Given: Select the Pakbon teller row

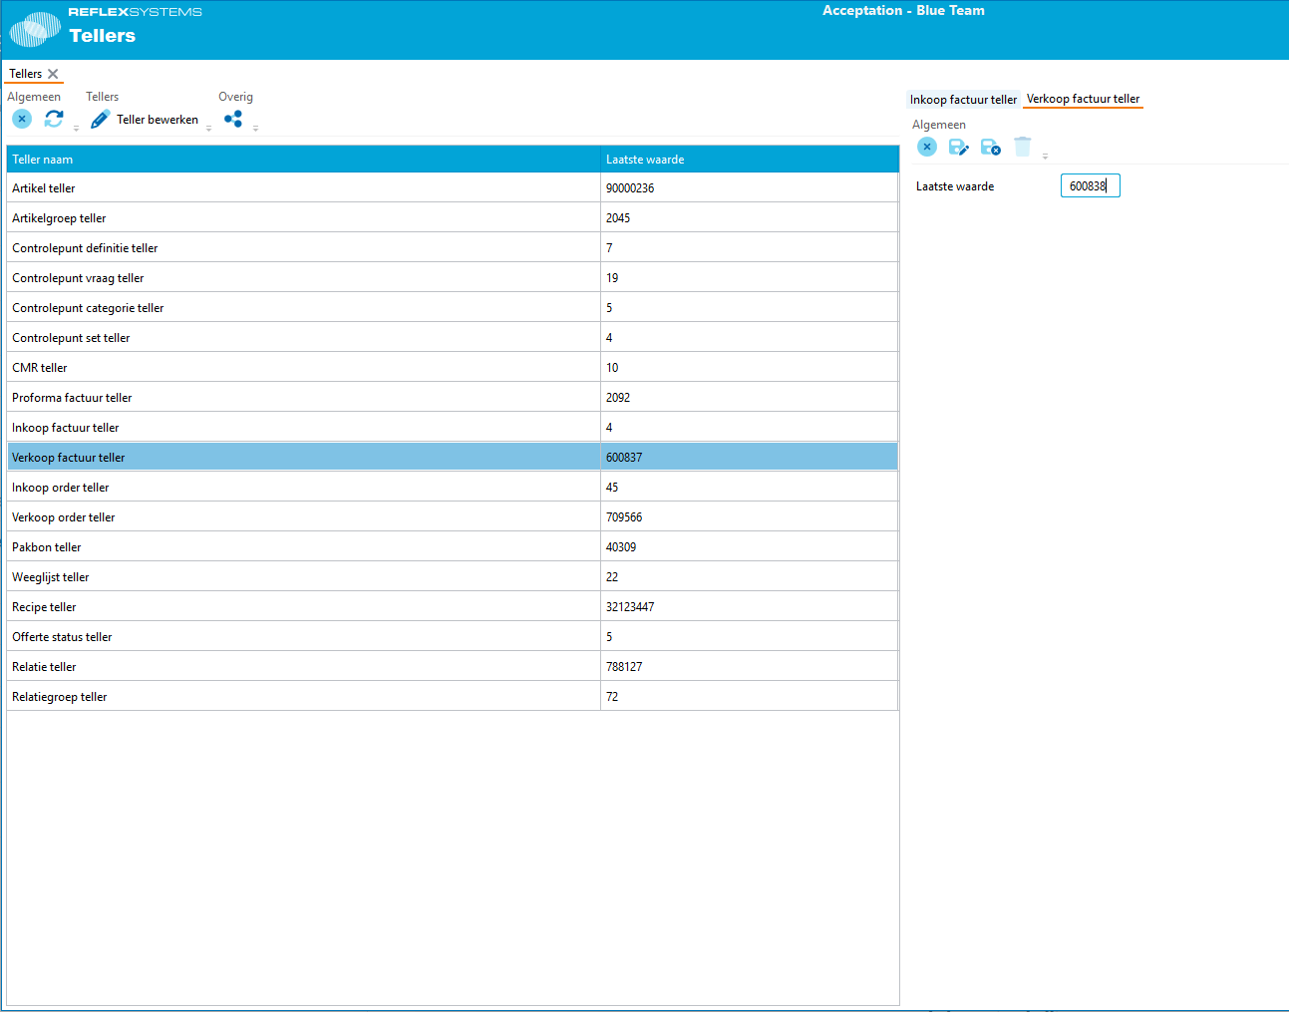Looking at the screenshot, I should coord(299,546).
